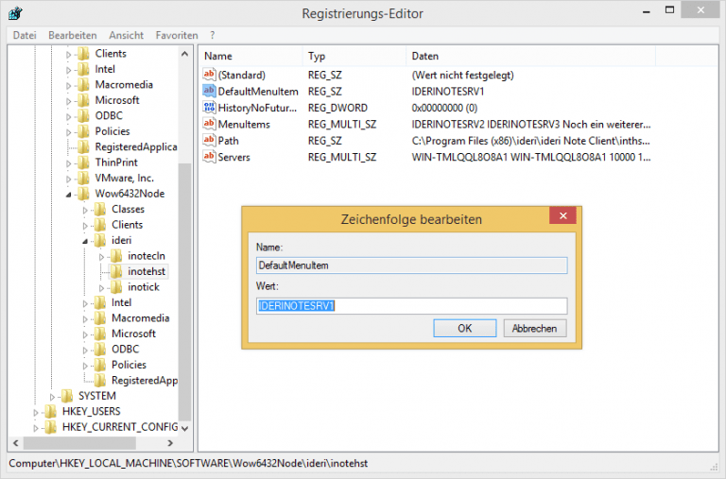
Task: Click the Path data starting "C:\Program Files"
Action: click(x=530, y=141)
